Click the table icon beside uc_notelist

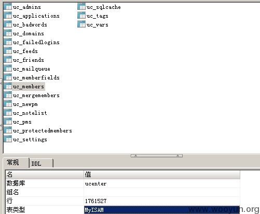[x=8, y=113]
